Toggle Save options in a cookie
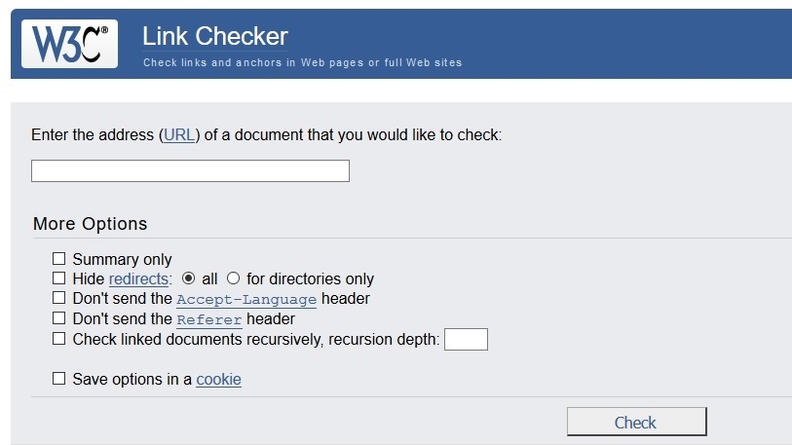792x445 pixels. tap(59, 379)
